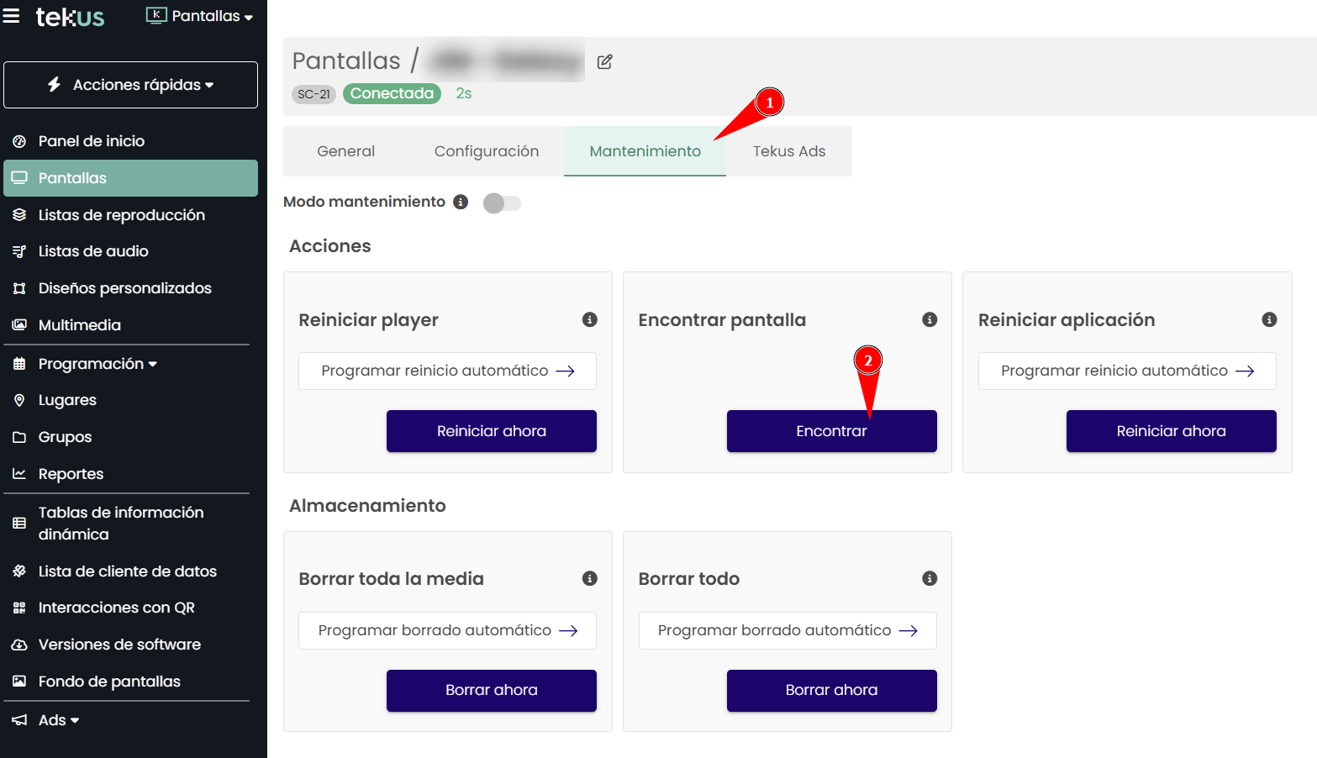1317x758 pixels.
Task: Open the hamburger menu icon
Action: pos(12,15)
